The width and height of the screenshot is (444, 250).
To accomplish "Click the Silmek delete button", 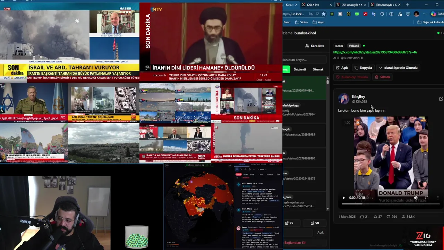I will (382, 77).
